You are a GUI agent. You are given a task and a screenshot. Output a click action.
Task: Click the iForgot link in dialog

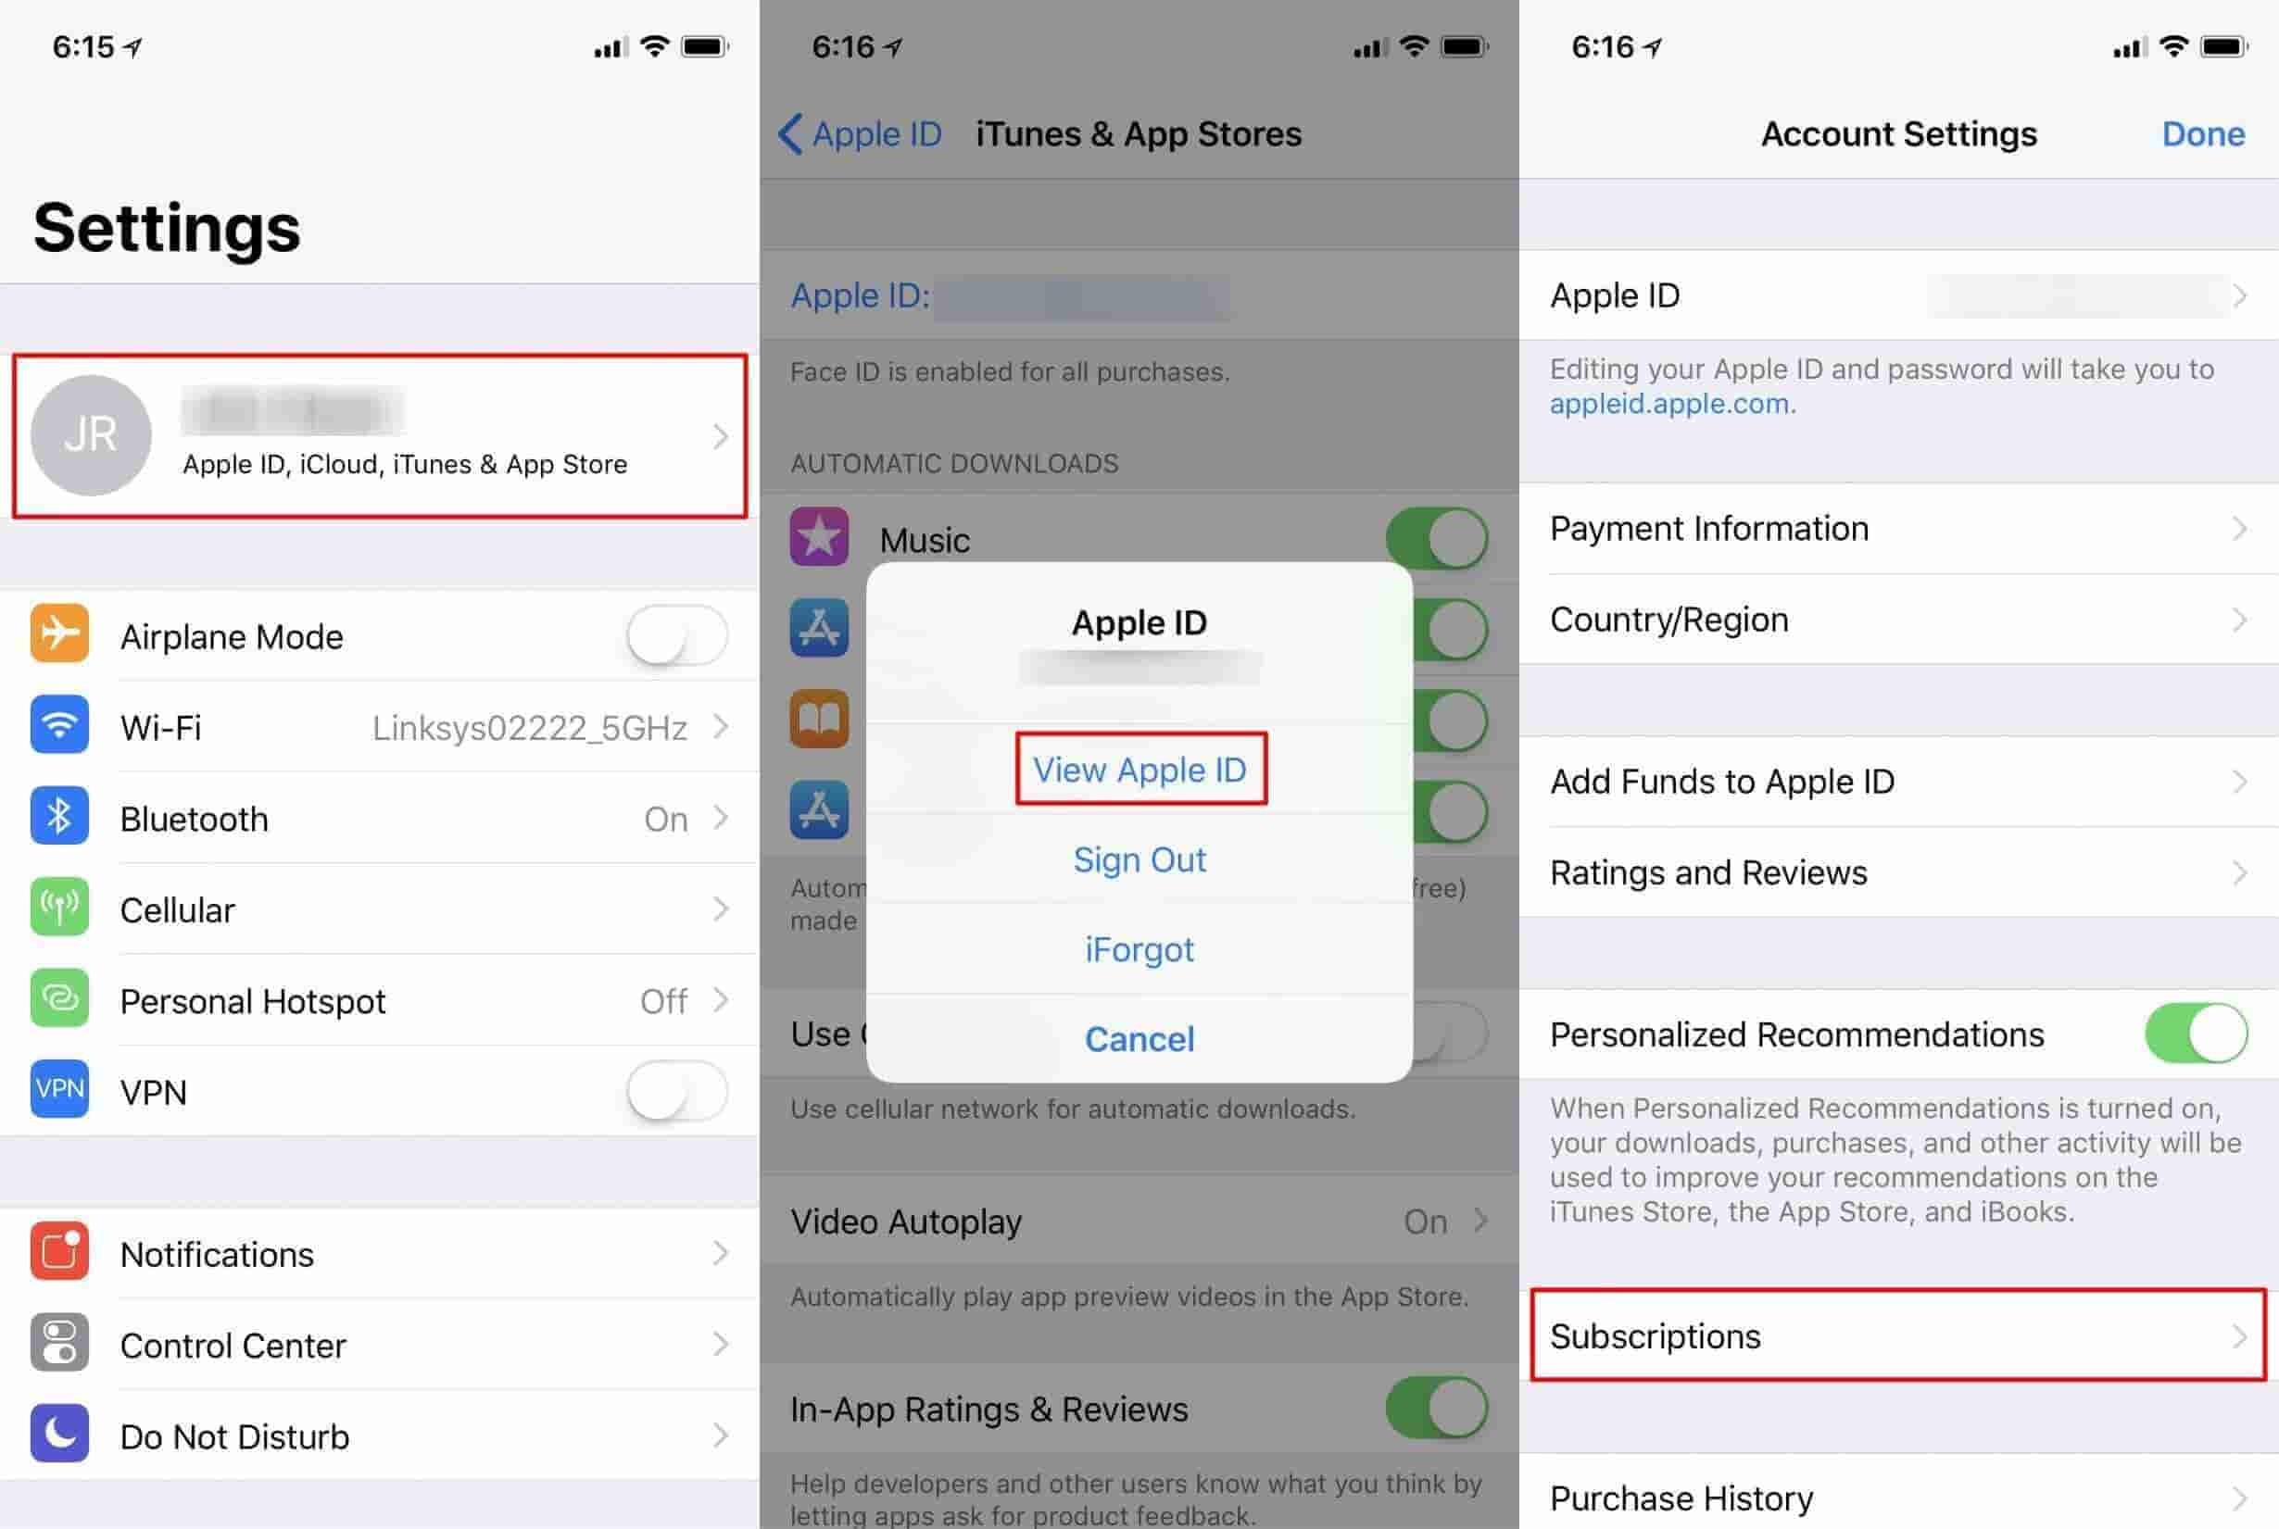coord(1139,949)
